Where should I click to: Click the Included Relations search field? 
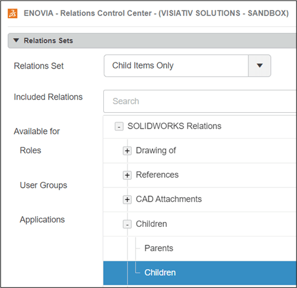[x=200, y=101]
